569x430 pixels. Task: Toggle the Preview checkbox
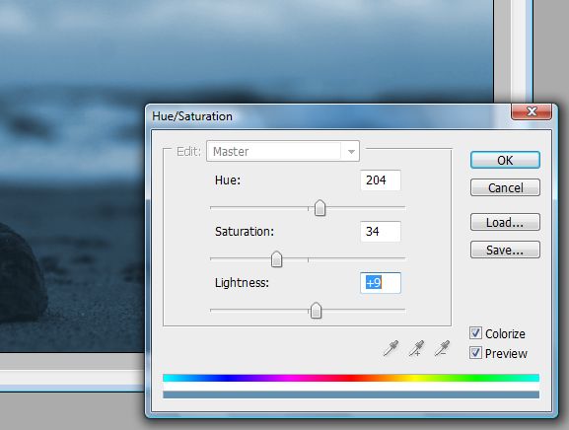(475, 353)
